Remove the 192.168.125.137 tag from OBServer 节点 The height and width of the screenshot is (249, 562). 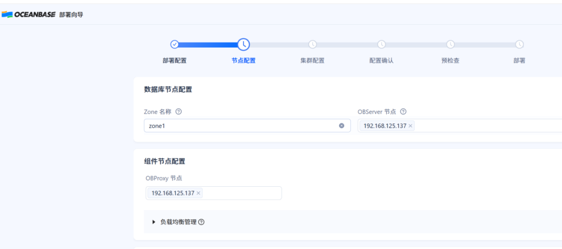click(x=411, y=126)
